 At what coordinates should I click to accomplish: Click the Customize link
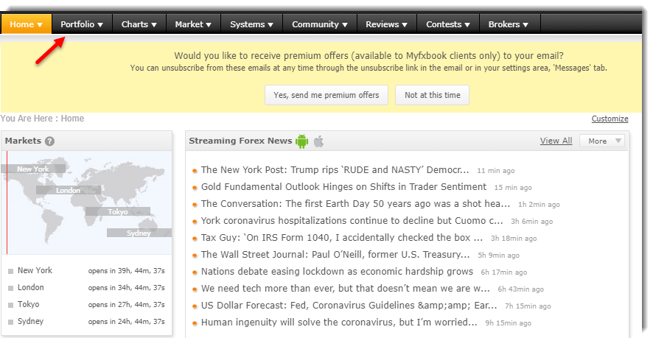610,119
